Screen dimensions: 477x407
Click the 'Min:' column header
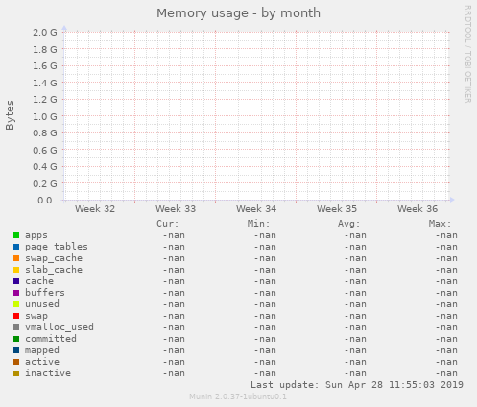[258, 224]
